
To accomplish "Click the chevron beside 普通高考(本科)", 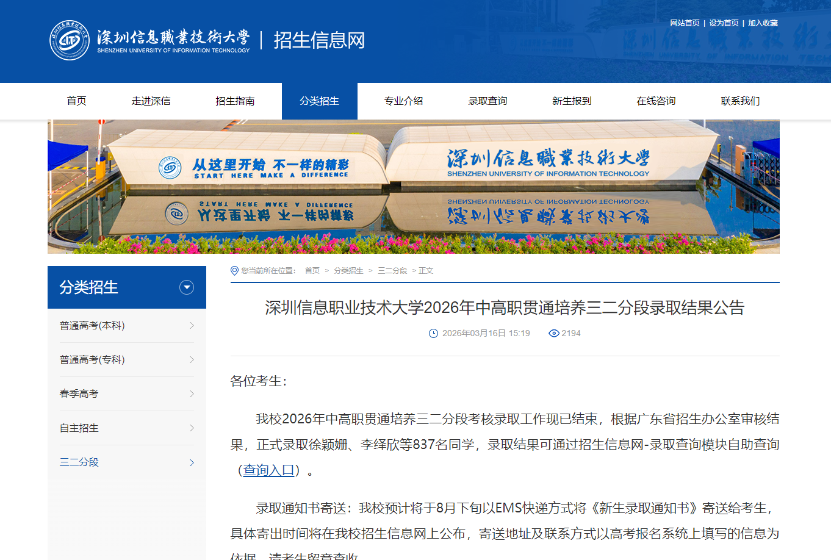I will click(192, 326).
